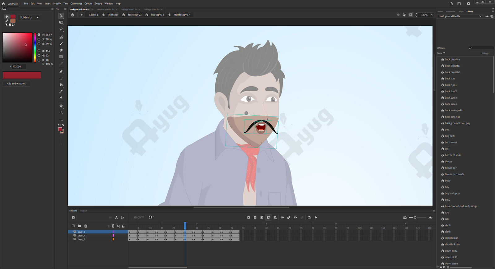Viewport: 495px width, 269px height.
Task: Delete layer with timeline trash icon
Action: (86, 226)
